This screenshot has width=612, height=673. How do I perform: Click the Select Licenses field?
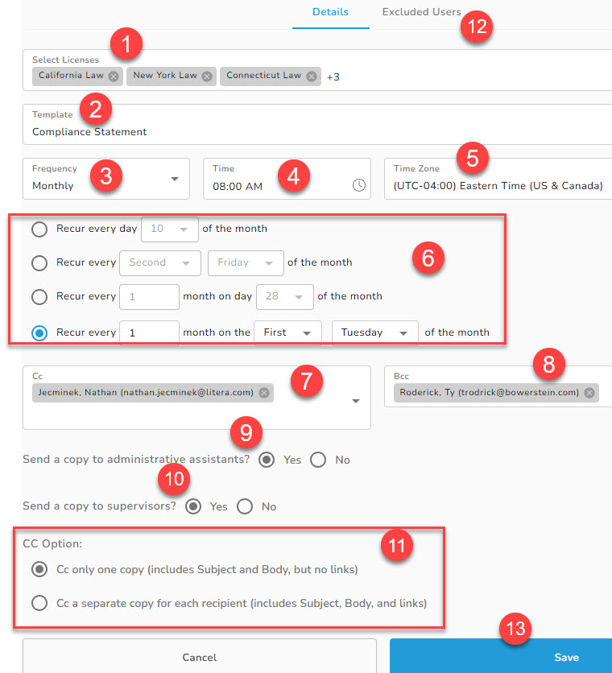pyautogui.click(x=317, y=70)
